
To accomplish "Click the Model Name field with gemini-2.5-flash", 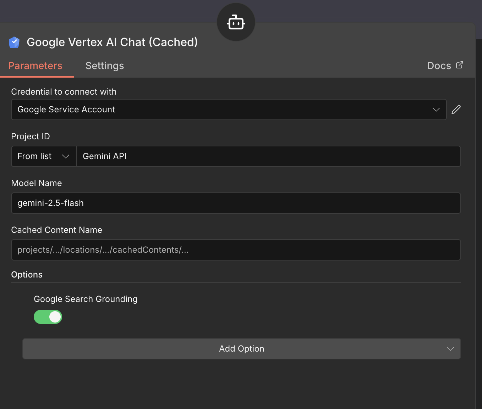I will click(236, 203).
